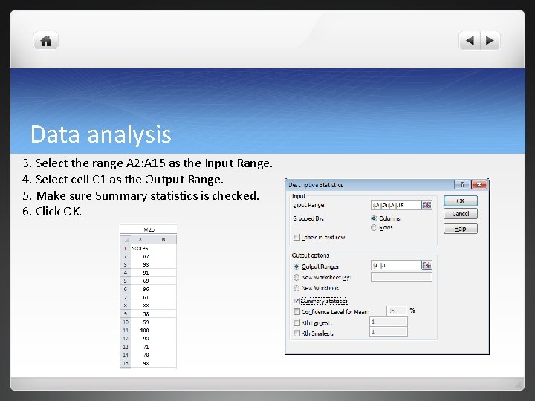Choose the Output Range option

[x=296, y=267]
